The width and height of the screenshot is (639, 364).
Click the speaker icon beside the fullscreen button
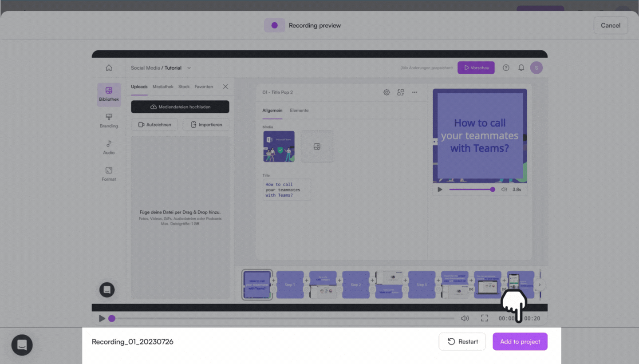click(x=465, y=318)
